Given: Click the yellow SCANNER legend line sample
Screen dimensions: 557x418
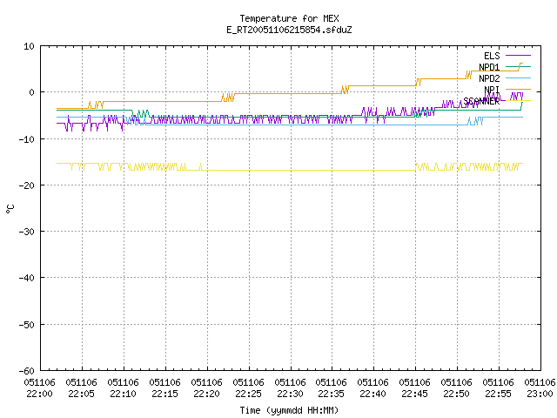Looking at the screenshot, I should [518, 101].
